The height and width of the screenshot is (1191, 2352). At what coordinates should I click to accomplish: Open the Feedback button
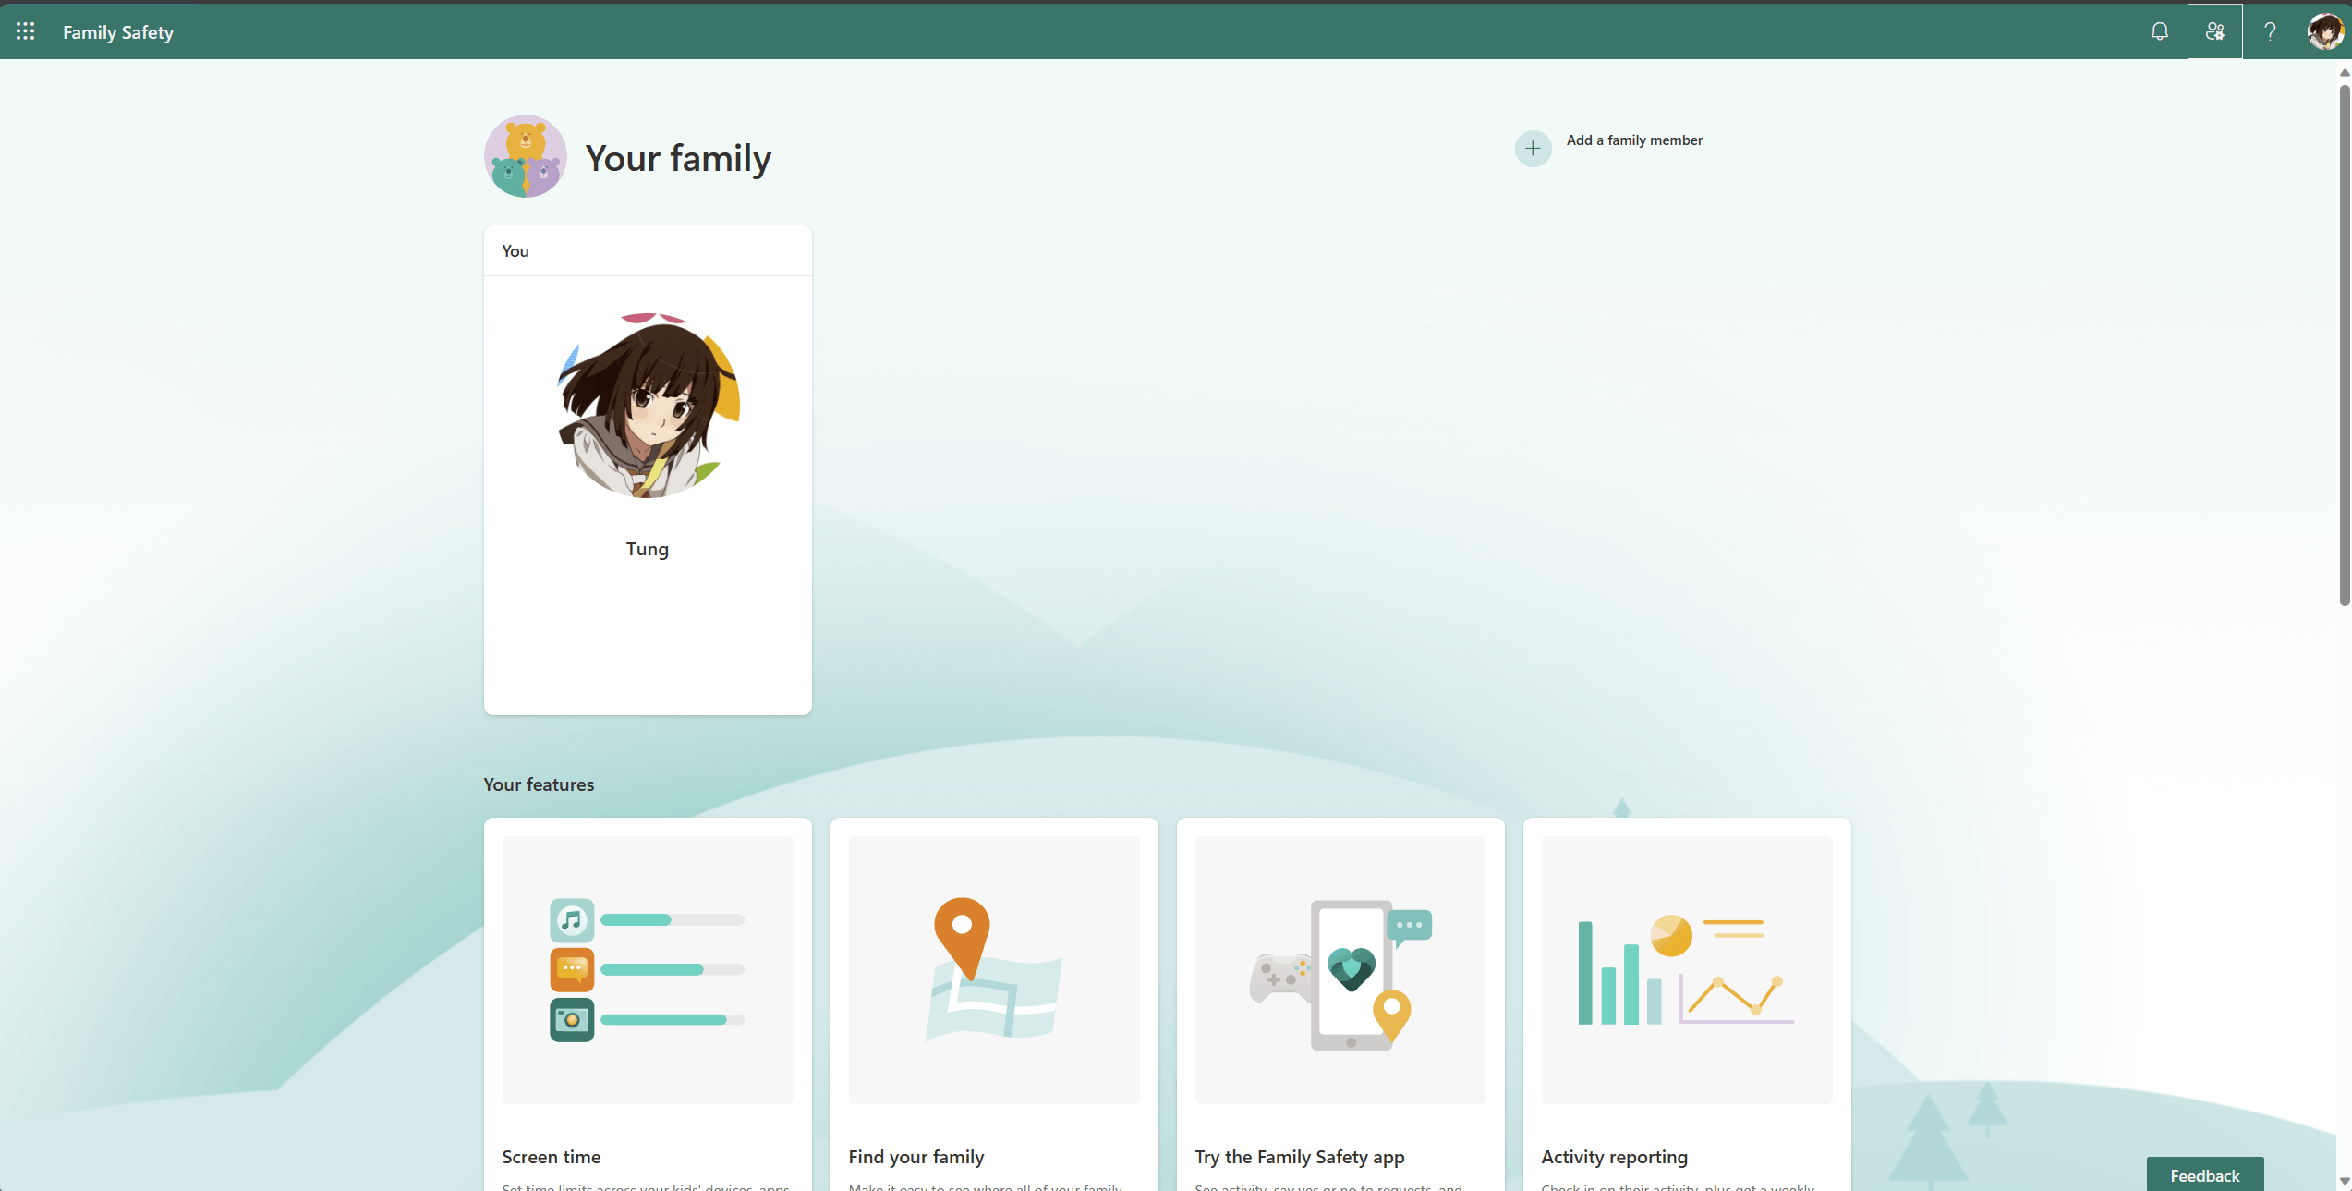2204,1174
